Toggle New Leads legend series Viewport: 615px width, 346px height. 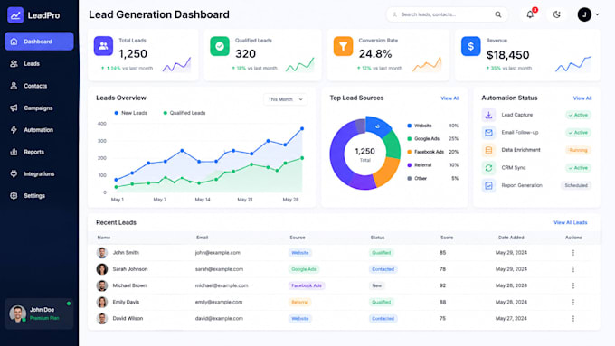pyautogui.click(x=130, y=113)
